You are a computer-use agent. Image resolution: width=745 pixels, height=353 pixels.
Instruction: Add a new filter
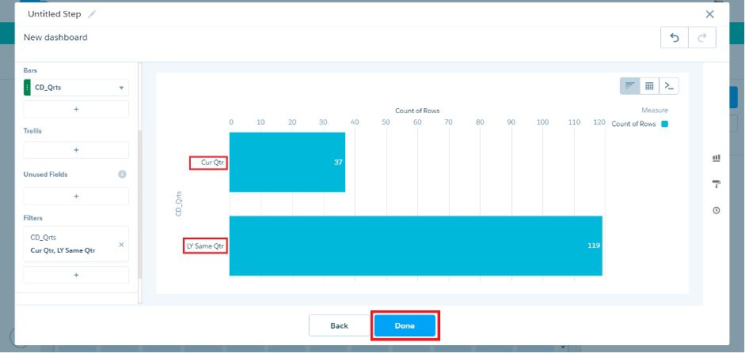76,275
